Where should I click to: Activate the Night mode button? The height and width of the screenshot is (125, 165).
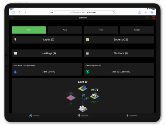101,30
